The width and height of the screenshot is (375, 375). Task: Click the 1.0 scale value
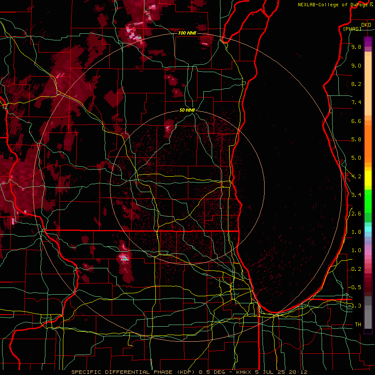tap(356, 251)
